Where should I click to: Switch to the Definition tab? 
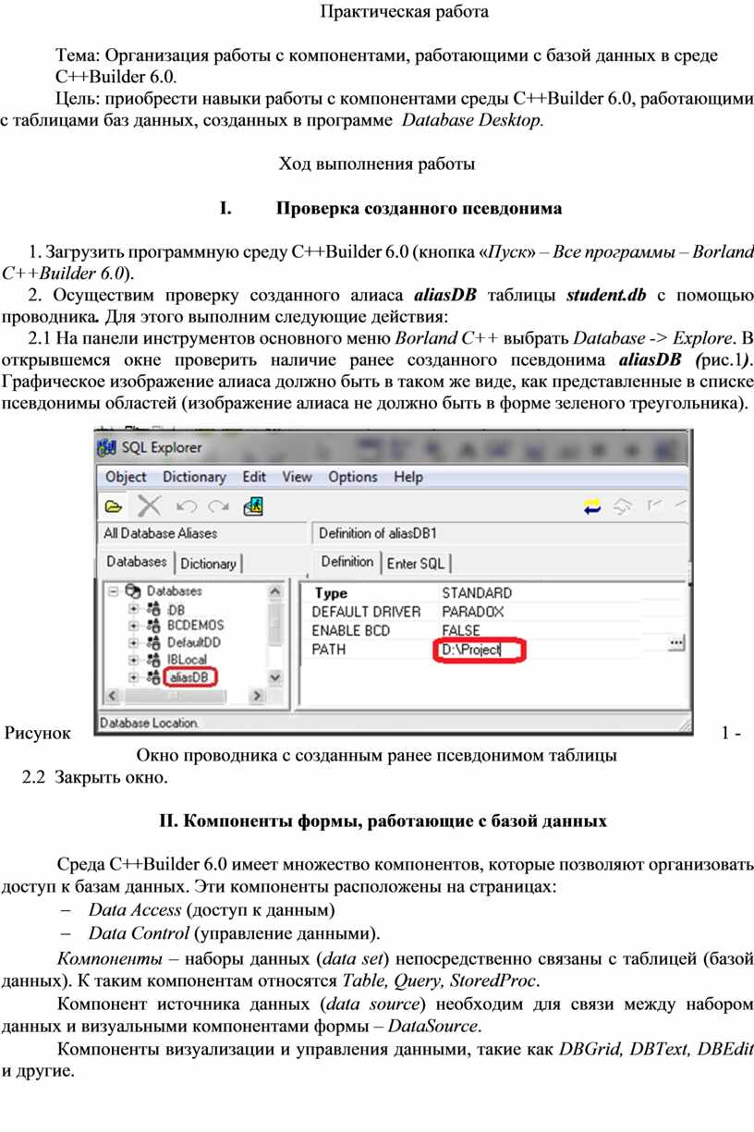click(x=347, y=562)
